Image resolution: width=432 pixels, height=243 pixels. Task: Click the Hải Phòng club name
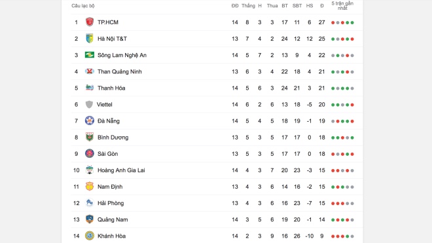coord(111,203)
